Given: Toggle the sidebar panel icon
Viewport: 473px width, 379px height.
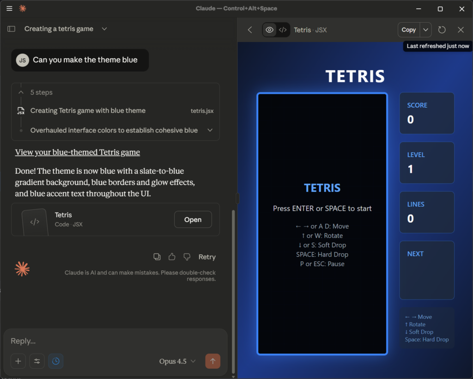Looking at the screenshot, I should pos(12,29).
